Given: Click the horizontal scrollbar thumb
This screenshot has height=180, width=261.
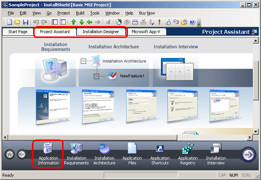Looking at the screenshot, I should (93, 137).
